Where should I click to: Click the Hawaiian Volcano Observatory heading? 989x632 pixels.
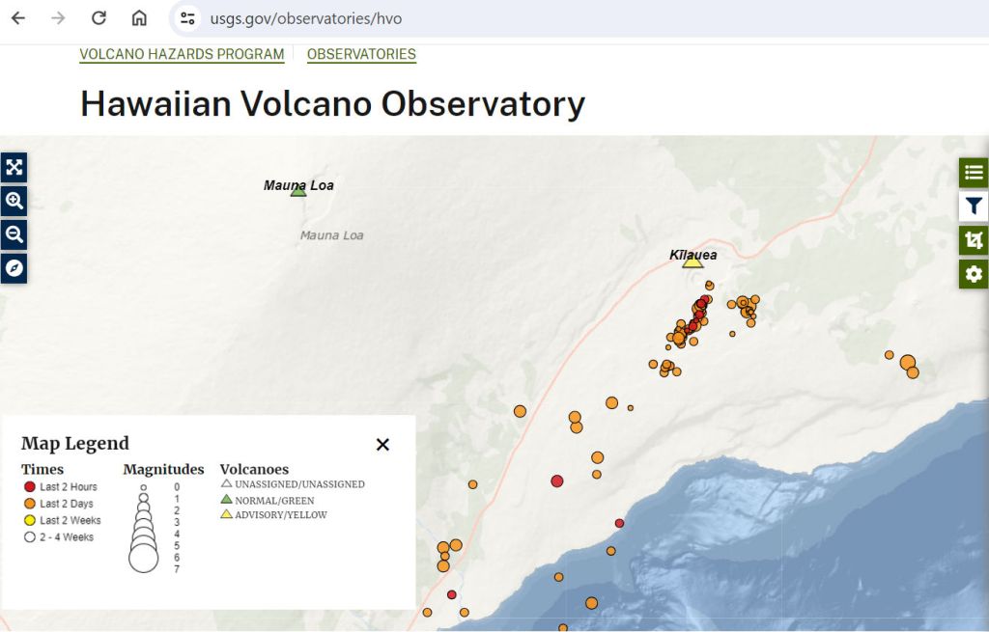[332, 103]
